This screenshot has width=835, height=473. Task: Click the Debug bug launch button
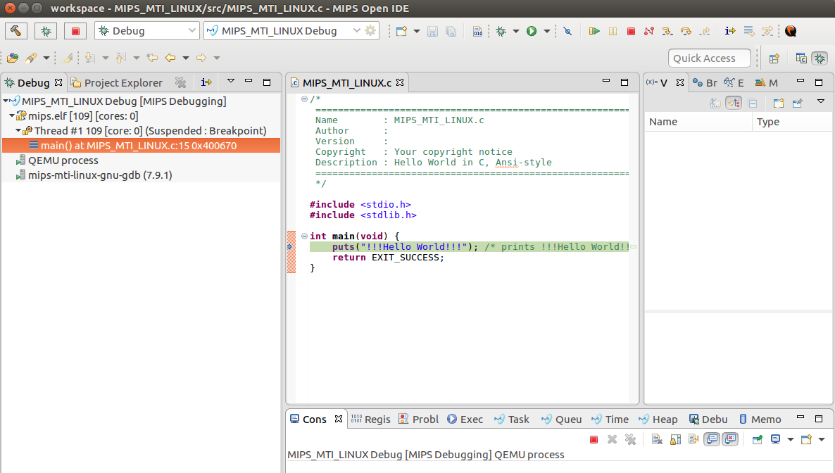click(x=46, y=31)
